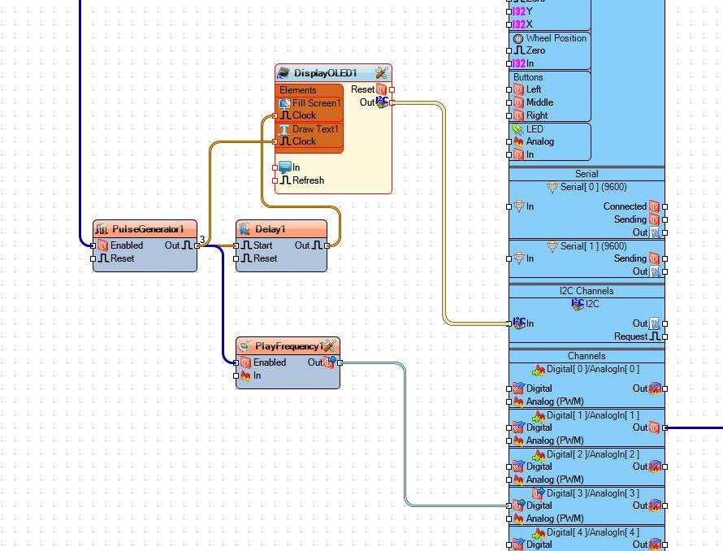Click the Serial section header

tap(587, 174)
